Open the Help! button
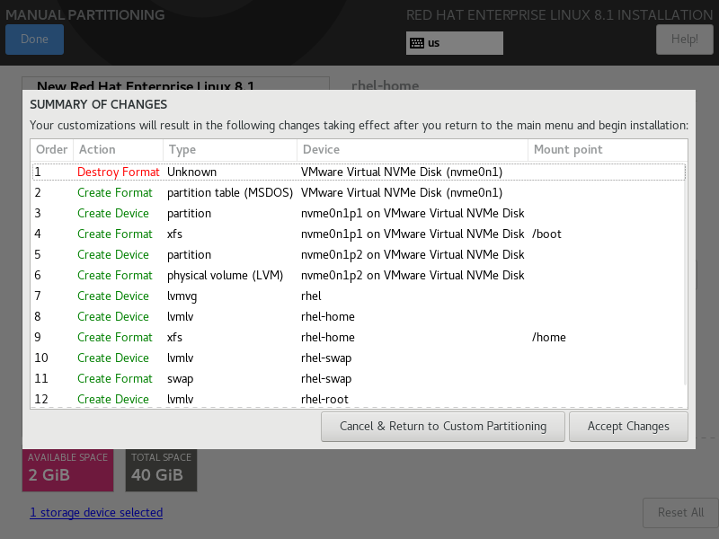This screenshot has height=539, width=719. pos(685,40)
